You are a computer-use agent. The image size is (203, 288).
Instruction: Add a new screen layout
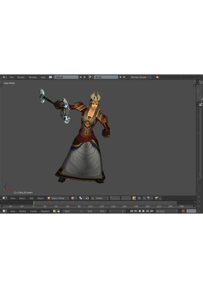click(x=80, y=77)
